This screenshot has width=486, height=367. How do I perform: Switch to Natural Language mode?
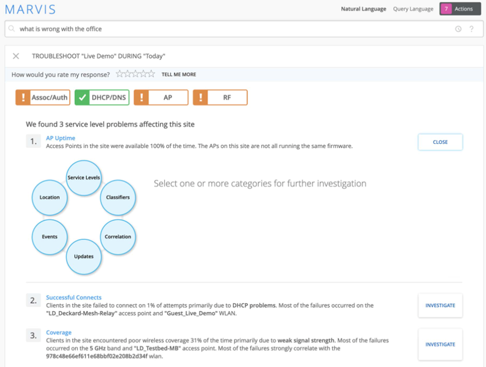tap(363, 9)
